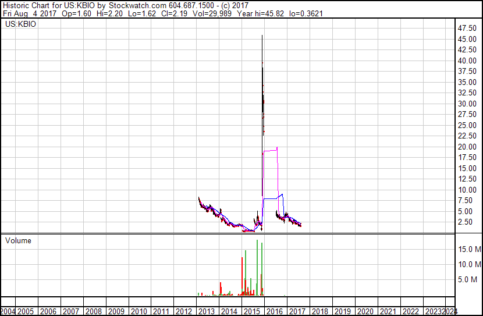Select the 42.50 price axis label
This screenshot has height=316, width=483.
pos(467,49)
